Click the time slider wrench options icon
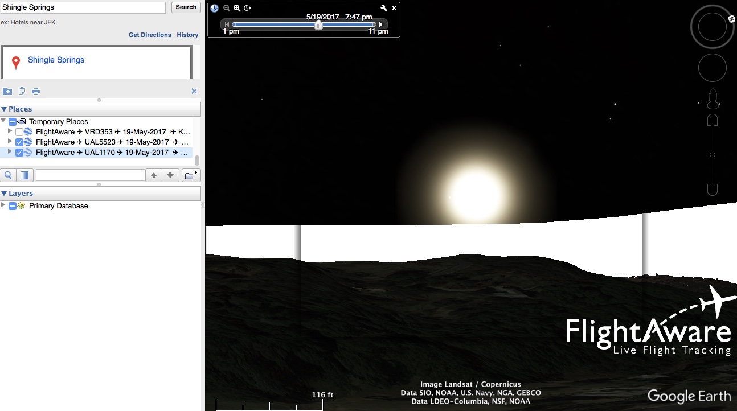Image resolution: width=737 pixels, height=411 pixels. 384,8
